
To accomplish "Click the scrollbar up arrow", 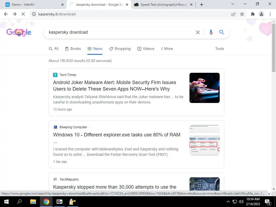I will coord(274,21).
